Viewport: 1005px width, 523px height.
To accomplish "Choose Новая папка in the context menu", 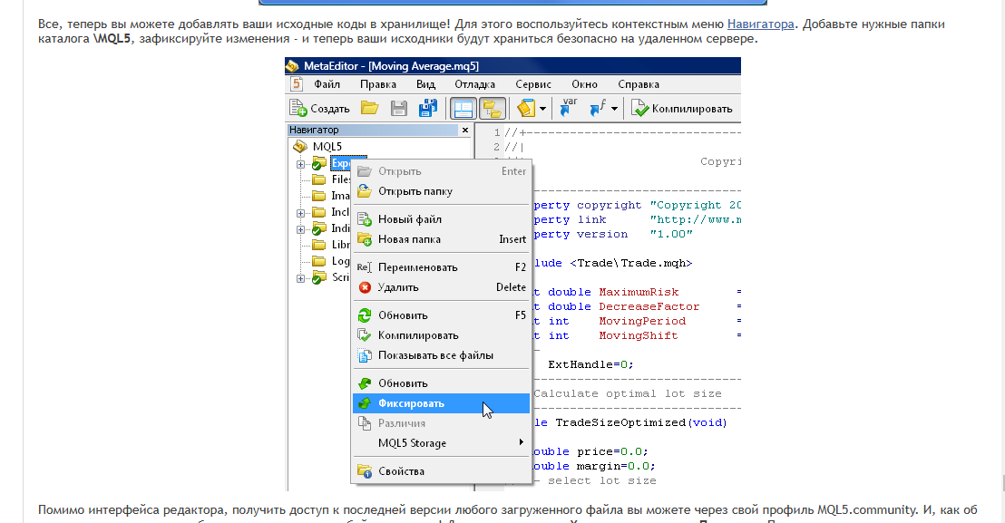I will coord(441,239).
